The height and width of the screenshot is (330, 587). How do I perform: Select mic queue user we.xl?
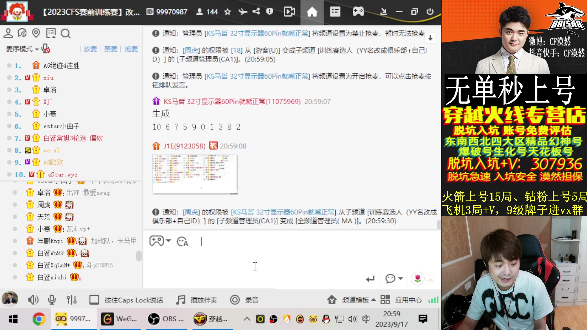click(x=51, y=150)
